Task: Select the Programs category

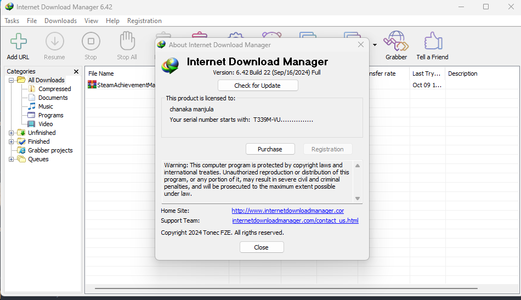Action: pos(50,115)
